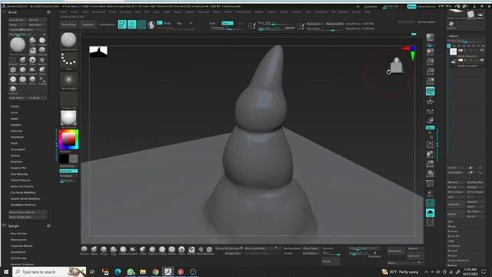The width and height of the screenshot is (492, 277).
Task: Click the BPR render icon
Action: [430, 38]
